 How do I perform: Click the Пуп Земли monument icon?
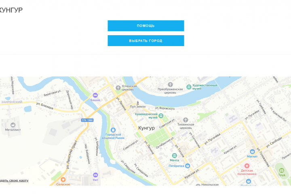coord(138,103)
